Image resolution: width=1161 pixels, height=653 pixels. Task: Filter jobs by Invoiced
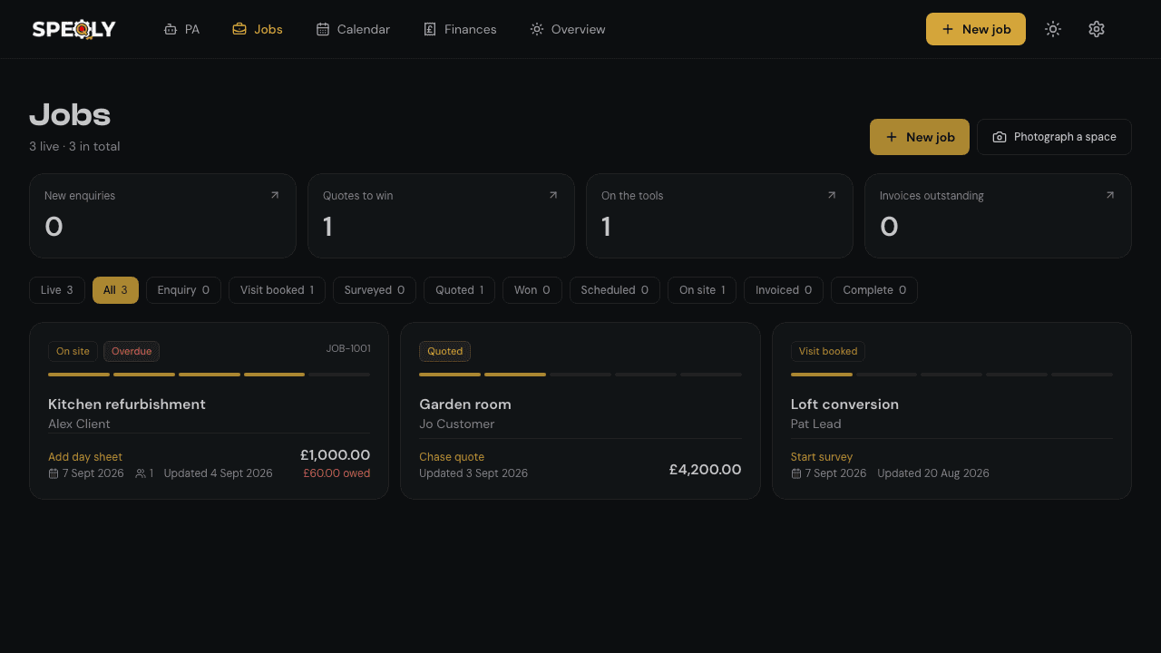784,290
